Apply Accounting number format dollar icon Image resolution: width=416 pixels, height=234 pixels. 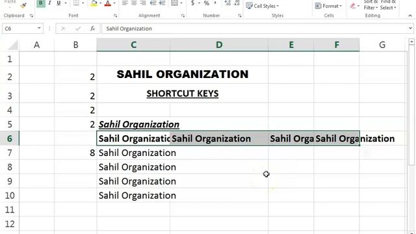(193, 3)
